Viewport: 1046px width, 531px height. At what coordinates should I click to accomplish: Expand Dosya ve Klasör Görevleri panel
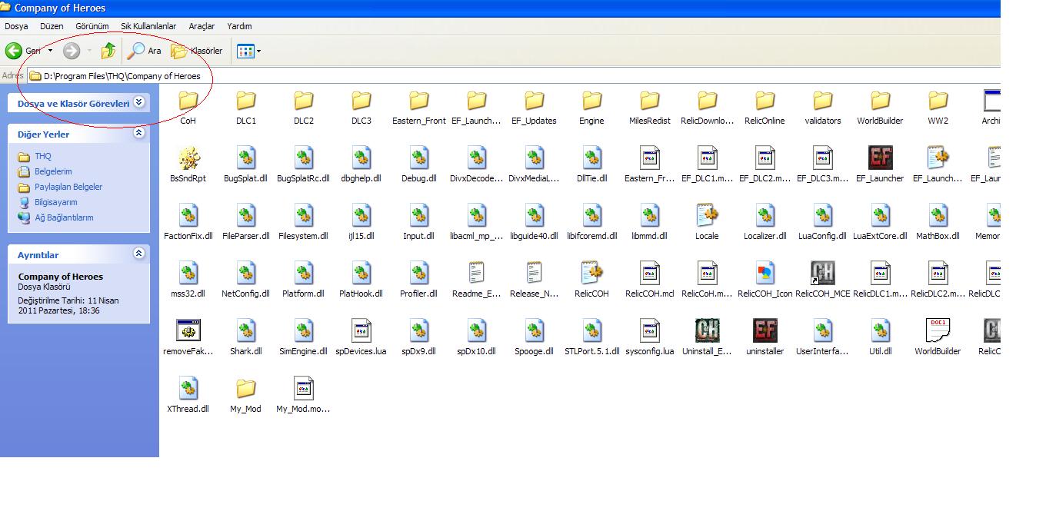(x=139, y=102)
